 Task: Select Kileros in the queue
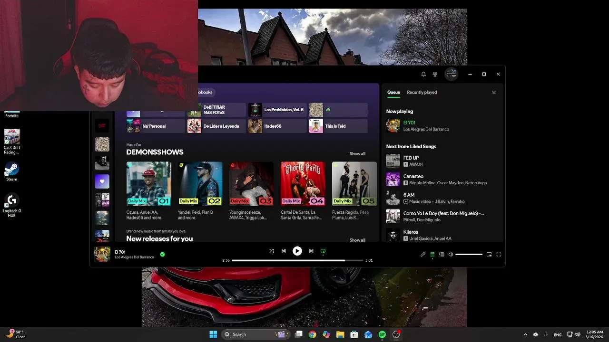tap(442, 235)
